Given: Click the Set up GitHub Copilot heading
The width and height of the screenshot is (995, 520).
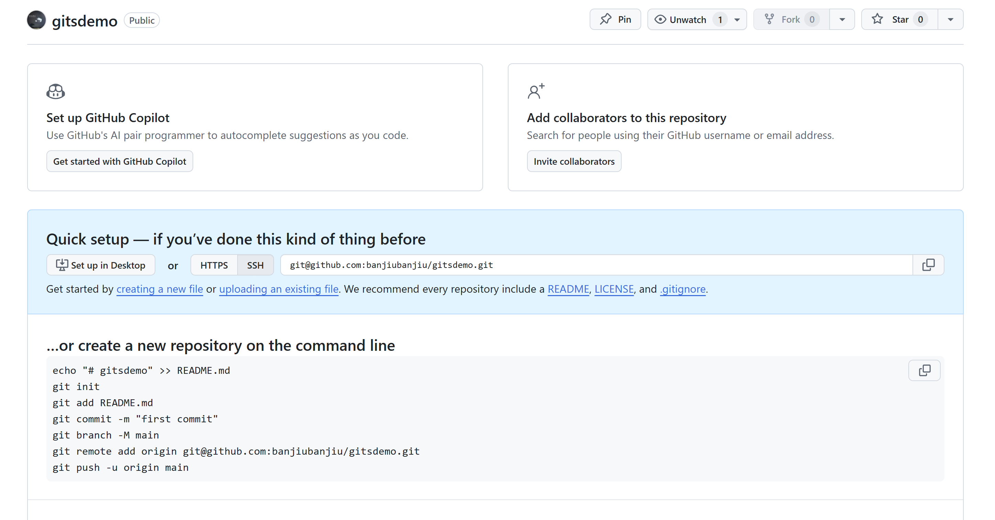Looking at the screenshot, I should click(x=108, y=118).
